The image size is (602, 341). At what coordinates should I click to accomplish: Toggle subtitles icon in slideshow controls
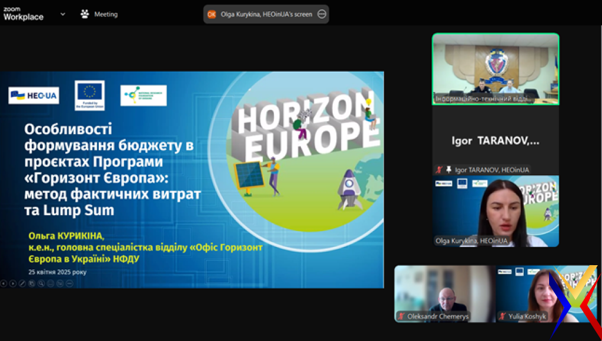51,283
